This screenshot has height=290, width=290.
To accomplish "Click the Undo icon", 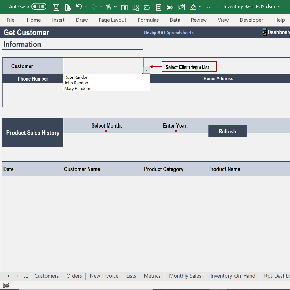I will pos(79,7).
